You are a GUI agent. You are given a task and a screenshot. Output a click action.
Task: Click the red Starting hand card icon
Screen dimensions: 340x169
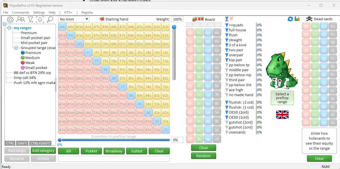point(102,19)
